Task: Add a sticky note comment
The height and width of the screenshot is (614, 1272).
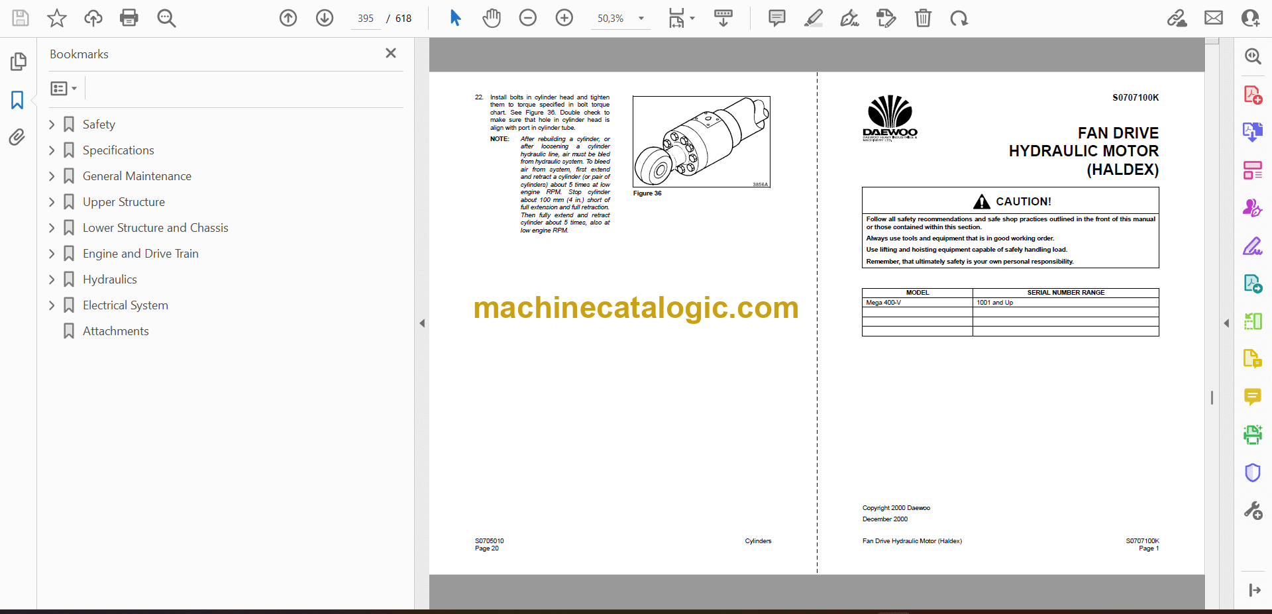Action: (x=776, y=18)
